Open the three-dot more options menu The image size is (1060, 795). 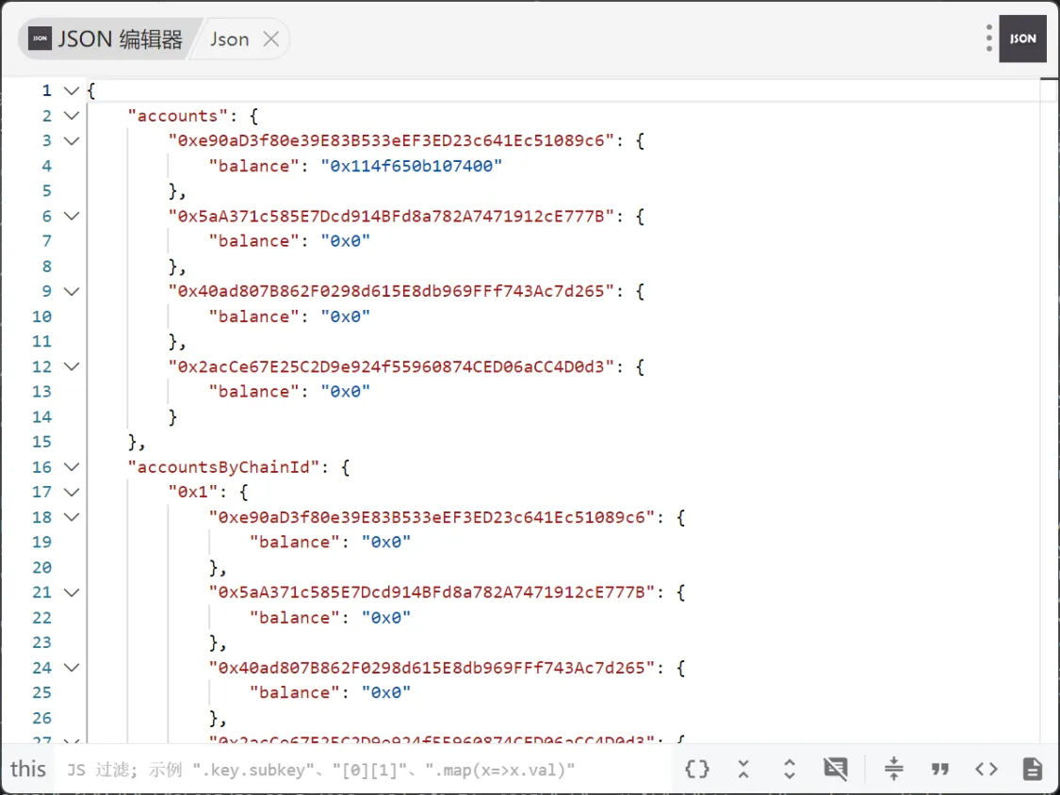pyautogui.click(x=989, y=38)
